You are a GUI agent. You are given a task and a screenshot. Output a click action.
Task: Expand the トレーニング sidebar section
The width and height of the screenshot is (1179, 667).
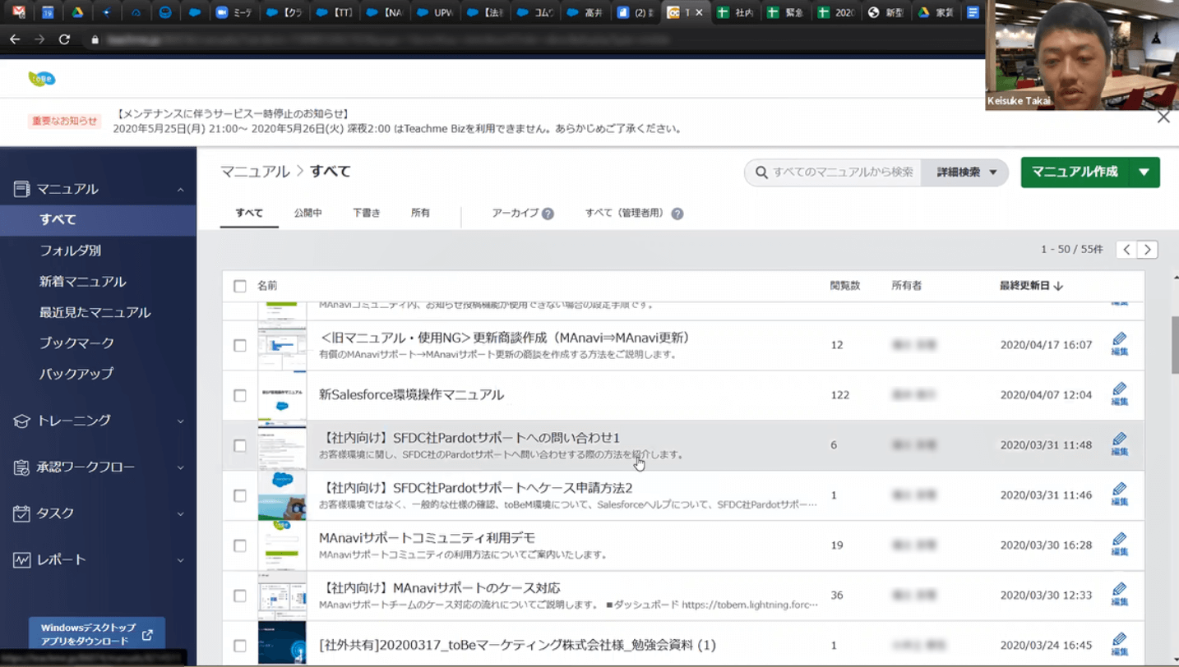coord(180,421)
